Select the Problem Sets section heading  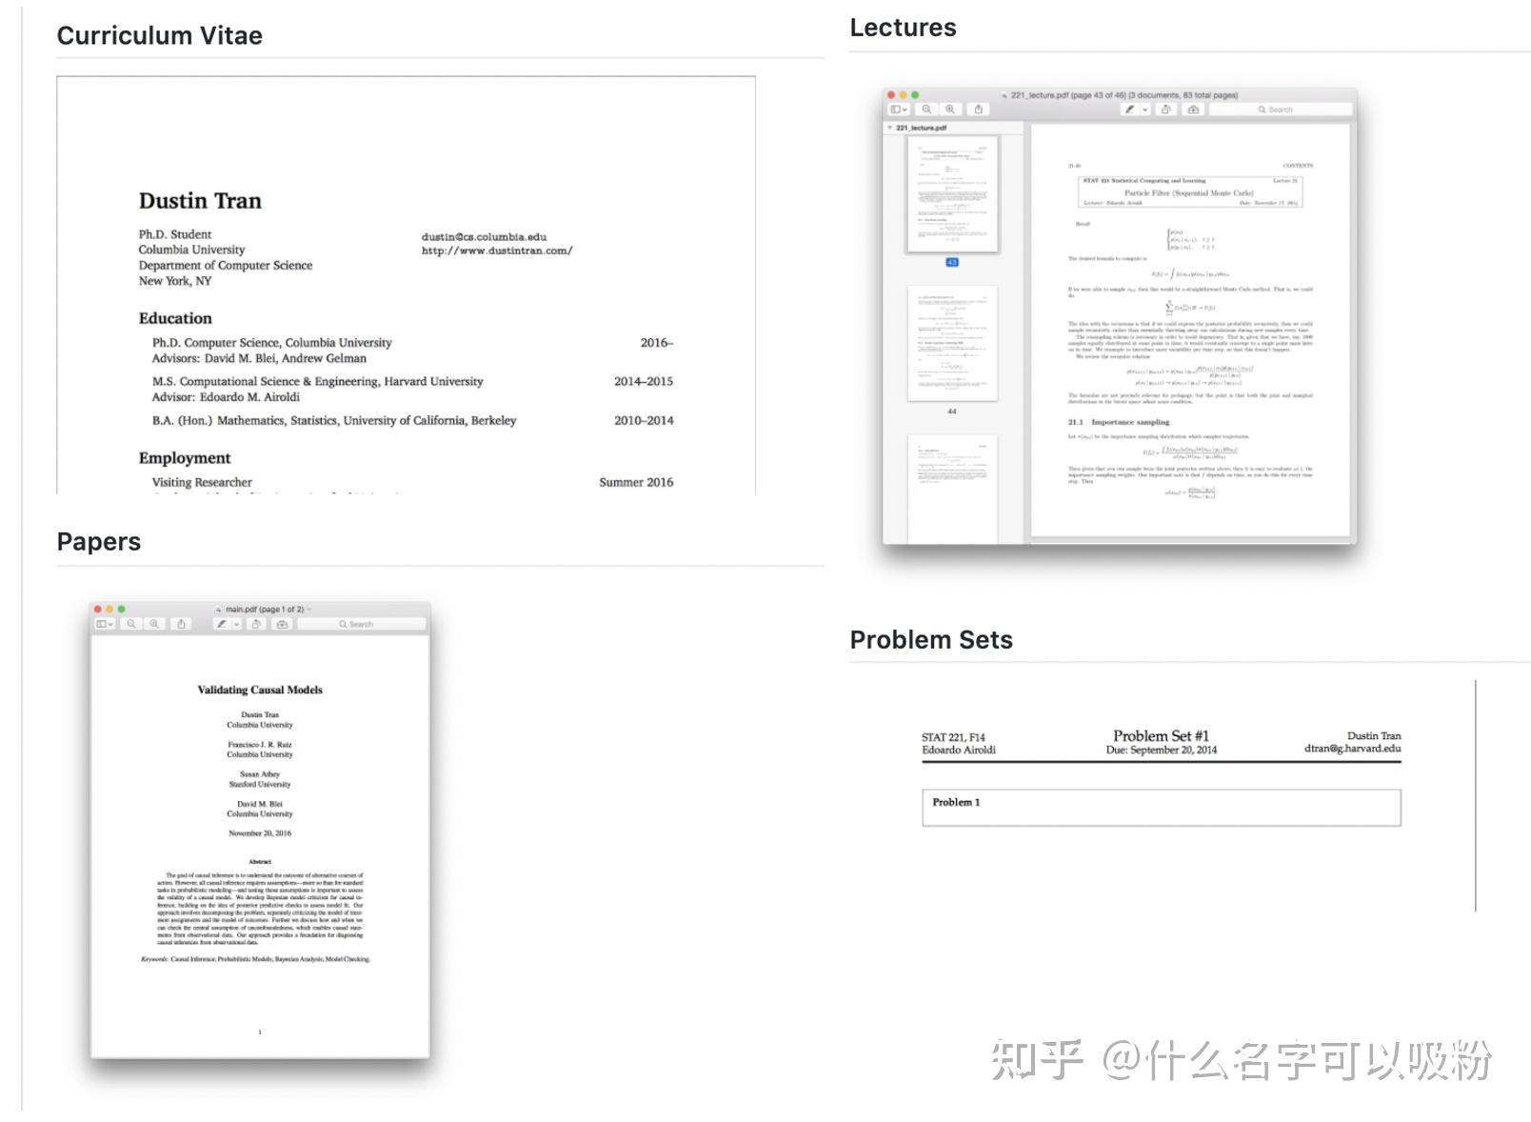click(932, 639)
